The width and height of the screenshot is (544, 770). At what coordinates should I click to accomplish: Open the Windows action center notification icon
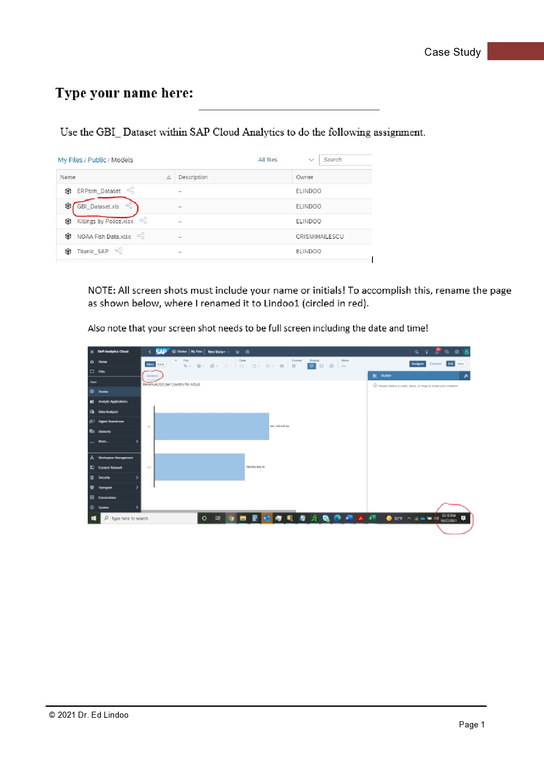pyautogui.click(x=463, y=518)
